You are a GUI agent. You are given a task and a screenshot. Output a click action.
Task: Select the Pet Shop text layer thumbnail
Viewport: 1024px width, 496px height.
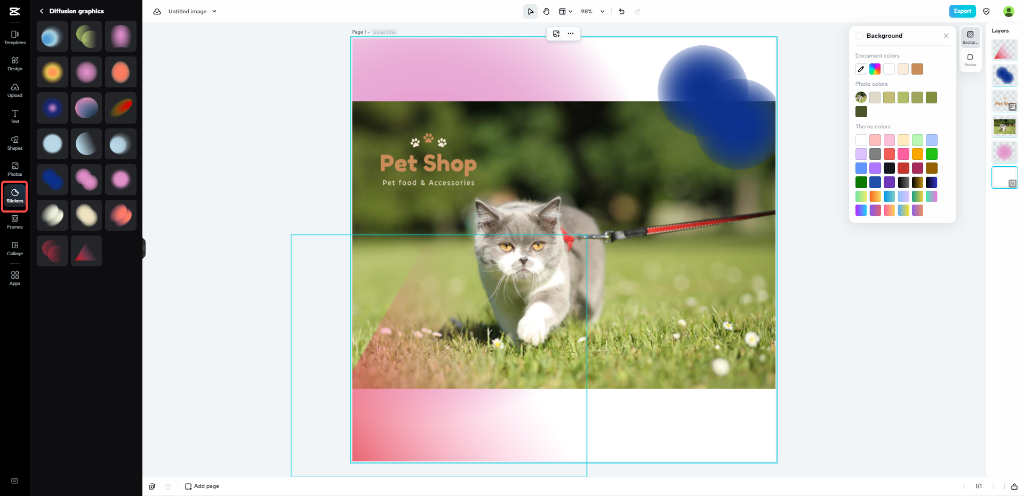click(x=1005, y=101)
